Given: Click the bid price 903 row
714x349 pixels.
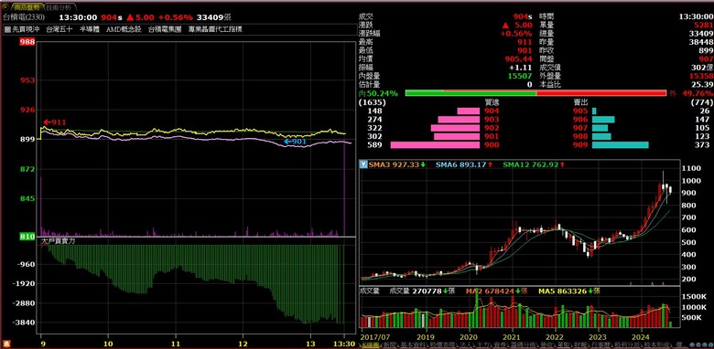Looking at the screenshot, I should tap(492, 120).
